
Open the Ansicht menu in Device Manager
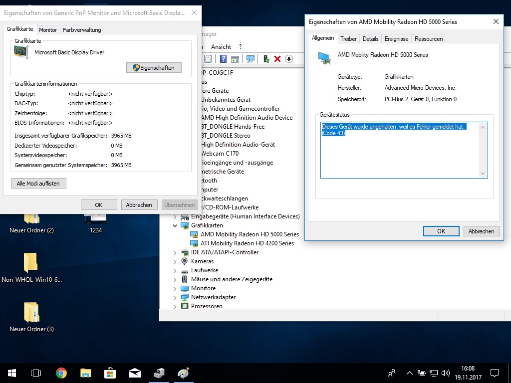[221, 47]
